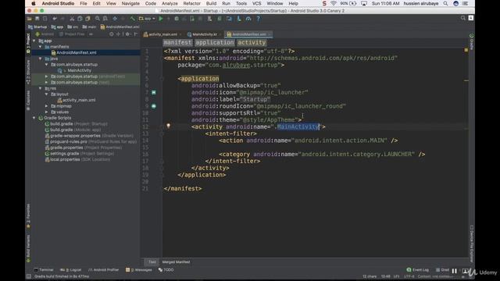Click the Save All toolbar icon
This screenshot has height=281, width=500.
[x=37, y=19]
